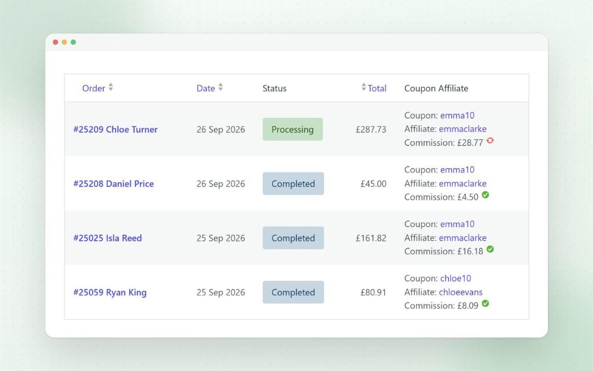
Task: Open coupon emma10 in Chloe Turner's row
Action: (x=457, y=115)
